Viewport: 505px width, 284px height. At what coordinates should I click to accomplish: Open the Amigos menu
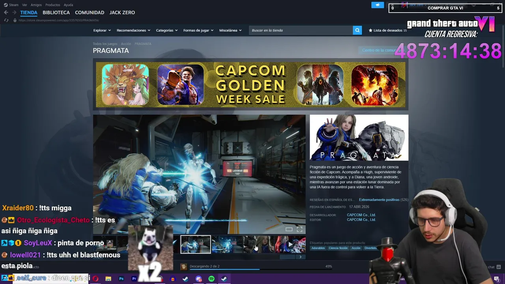click(x=36, y=5)
